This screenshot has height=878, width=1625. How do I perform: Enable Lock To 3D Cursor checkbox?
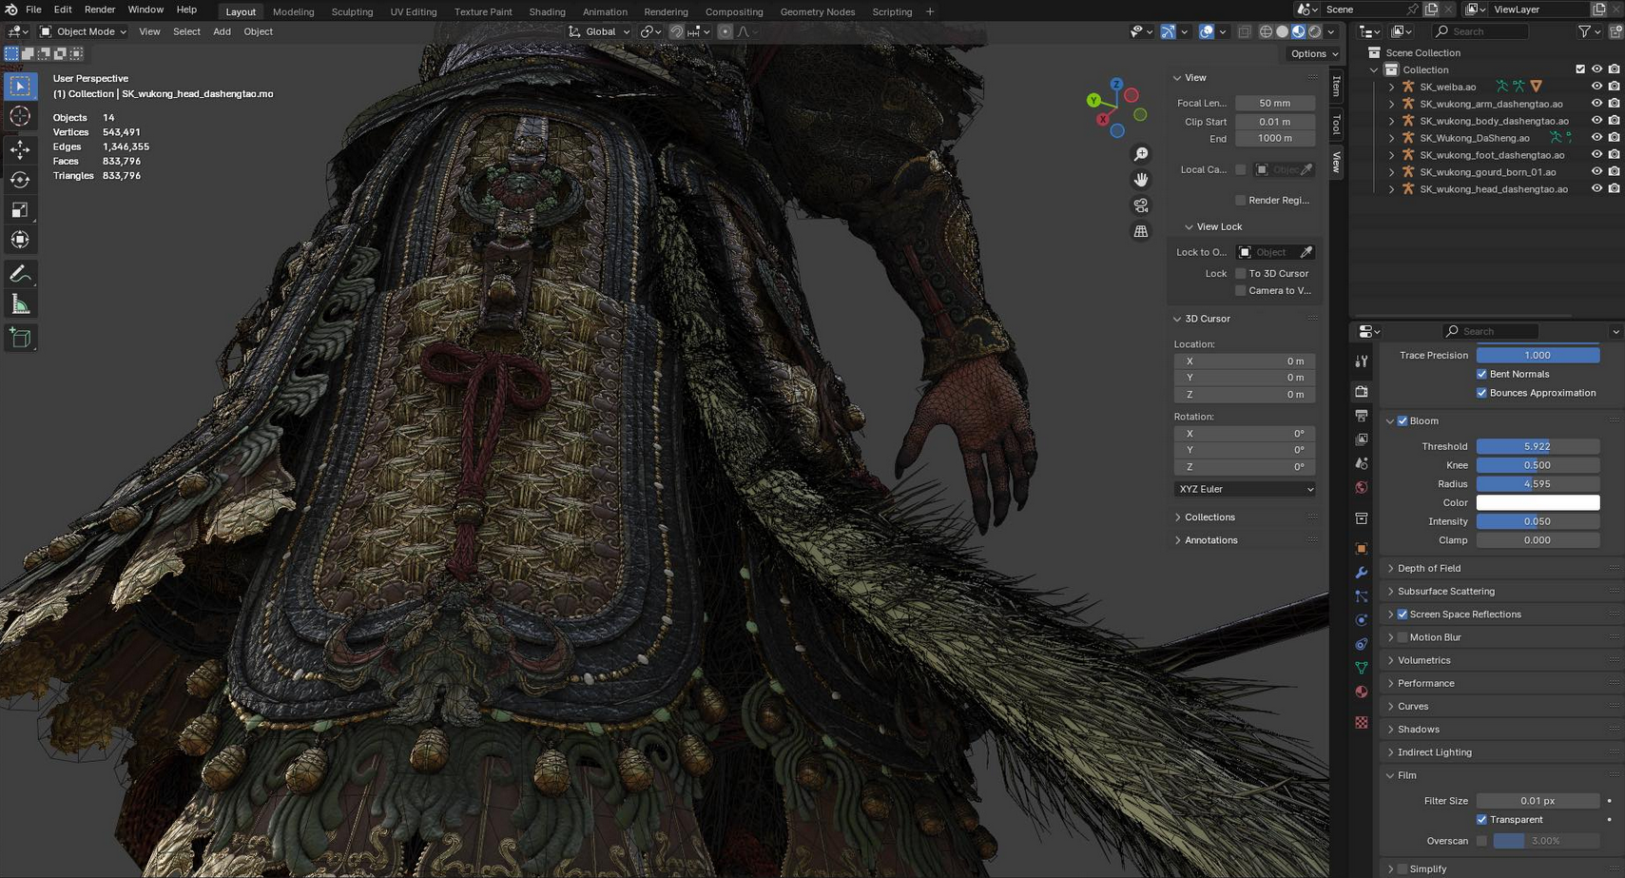[x=1241, y=274]
